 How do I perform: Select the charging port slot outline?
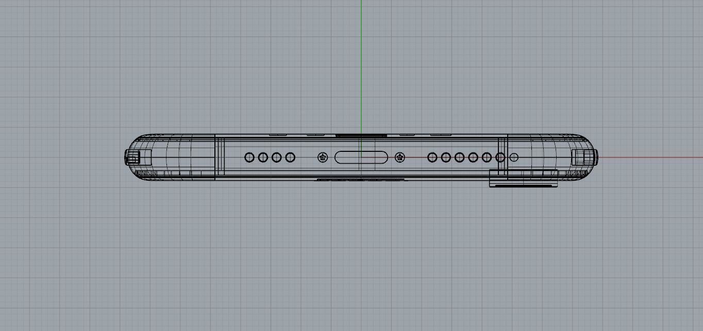(x=361, y=158)
